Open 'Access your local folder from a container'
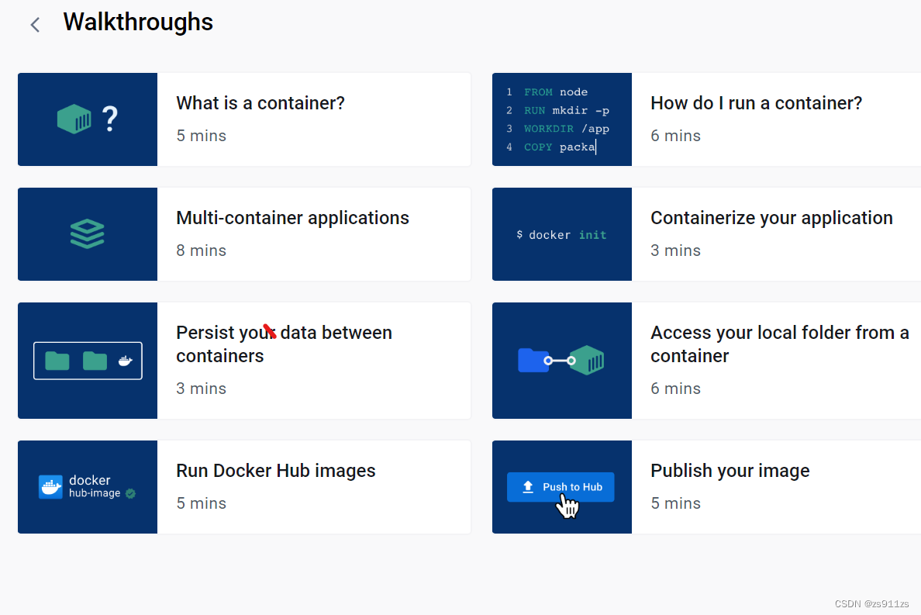921x615 pixels. [x=779, y=344]
